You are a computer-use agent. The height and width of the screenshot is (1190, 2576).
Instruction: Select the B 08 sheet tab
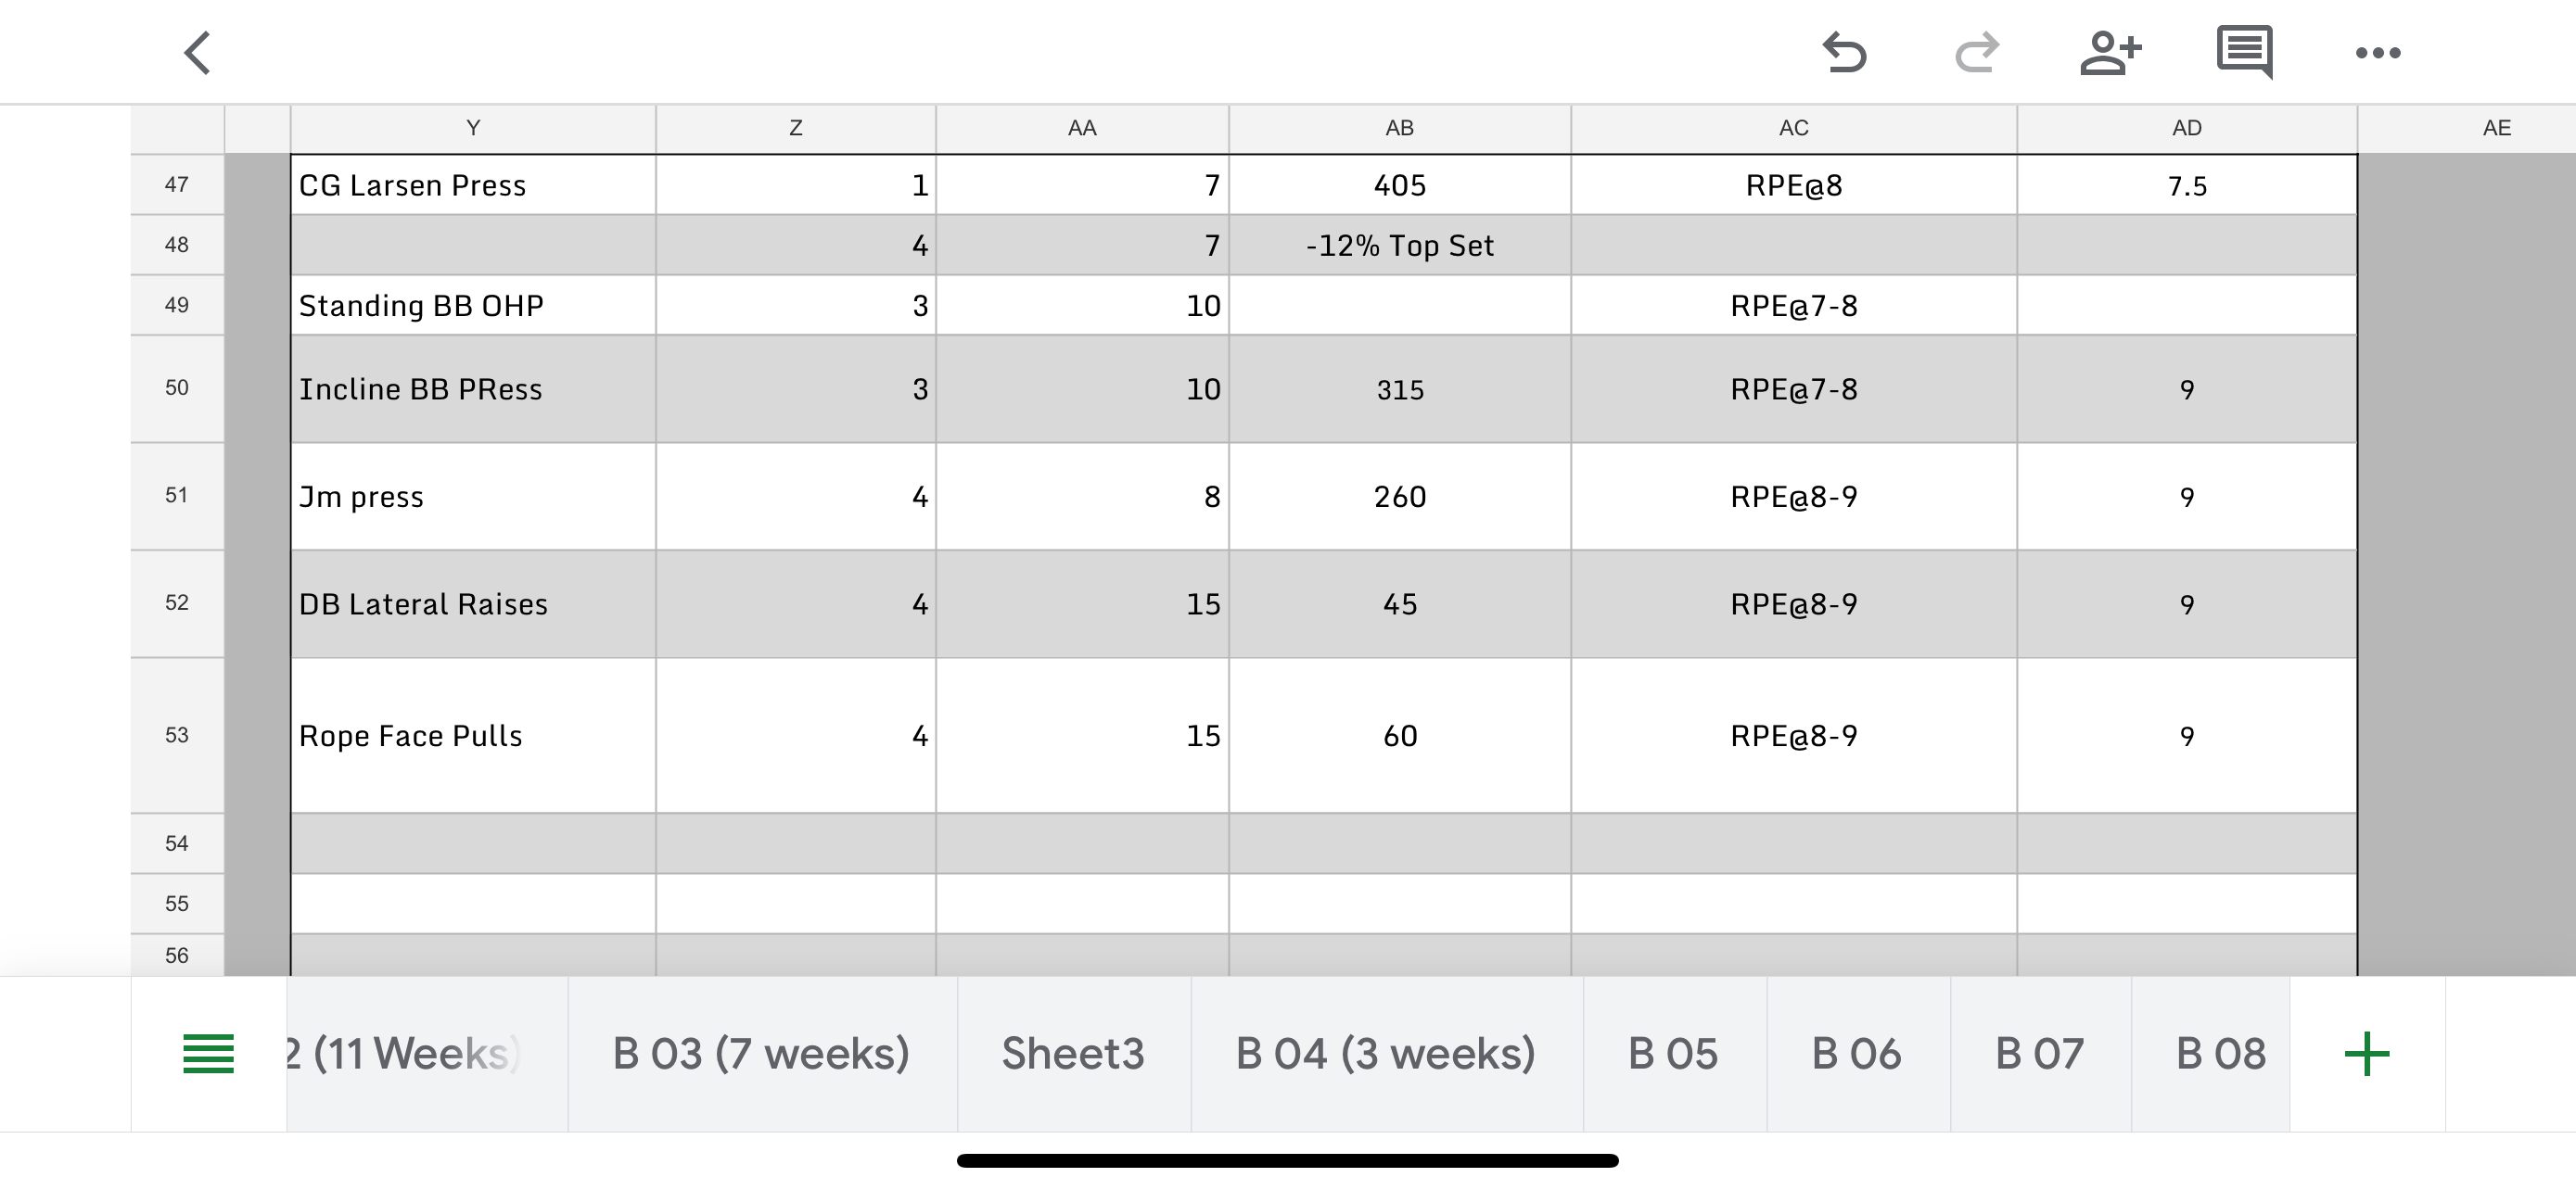tap(2220, 1053)
